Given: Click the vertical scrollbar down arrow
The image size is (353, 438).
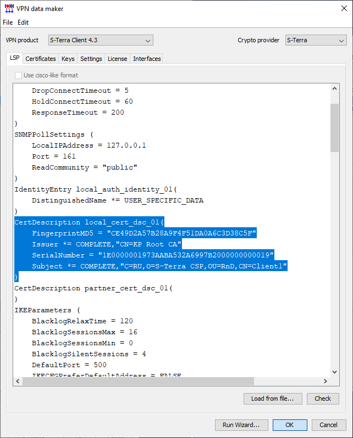Looking at the screenshot, I should (334, 372).
